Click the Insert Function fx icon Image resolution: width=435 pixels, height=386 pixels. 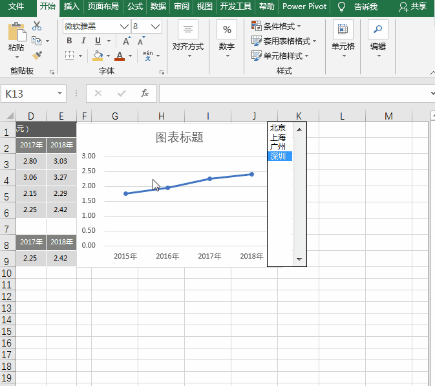point(145,94)
